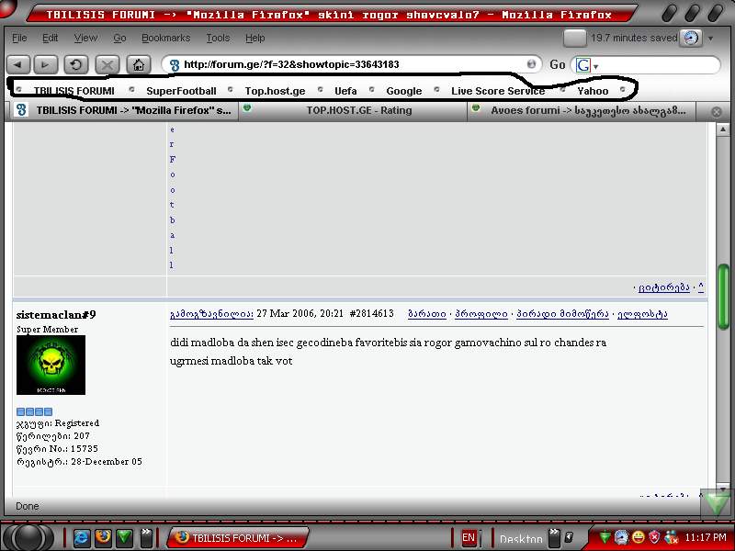Click the network connection tray icon
This screenshot has width=735, height=551.
point(672,537)
